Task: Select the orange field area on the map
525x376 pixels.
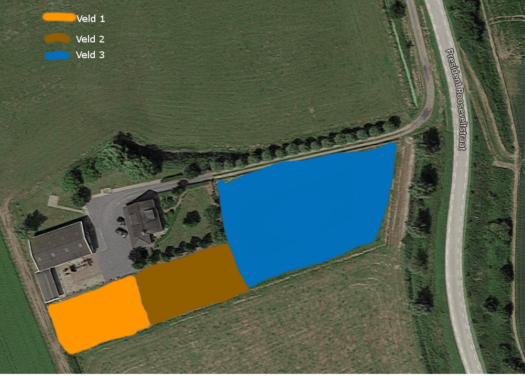Action: pos(99,314)
